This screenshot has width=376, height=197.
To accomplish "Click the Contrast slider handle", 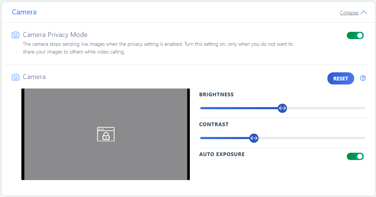I will click(x=254, y=138).
